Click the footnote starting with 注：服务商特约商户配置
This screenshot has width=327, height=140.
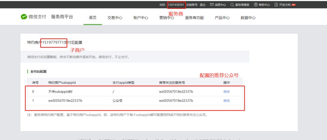click(117, 115)
